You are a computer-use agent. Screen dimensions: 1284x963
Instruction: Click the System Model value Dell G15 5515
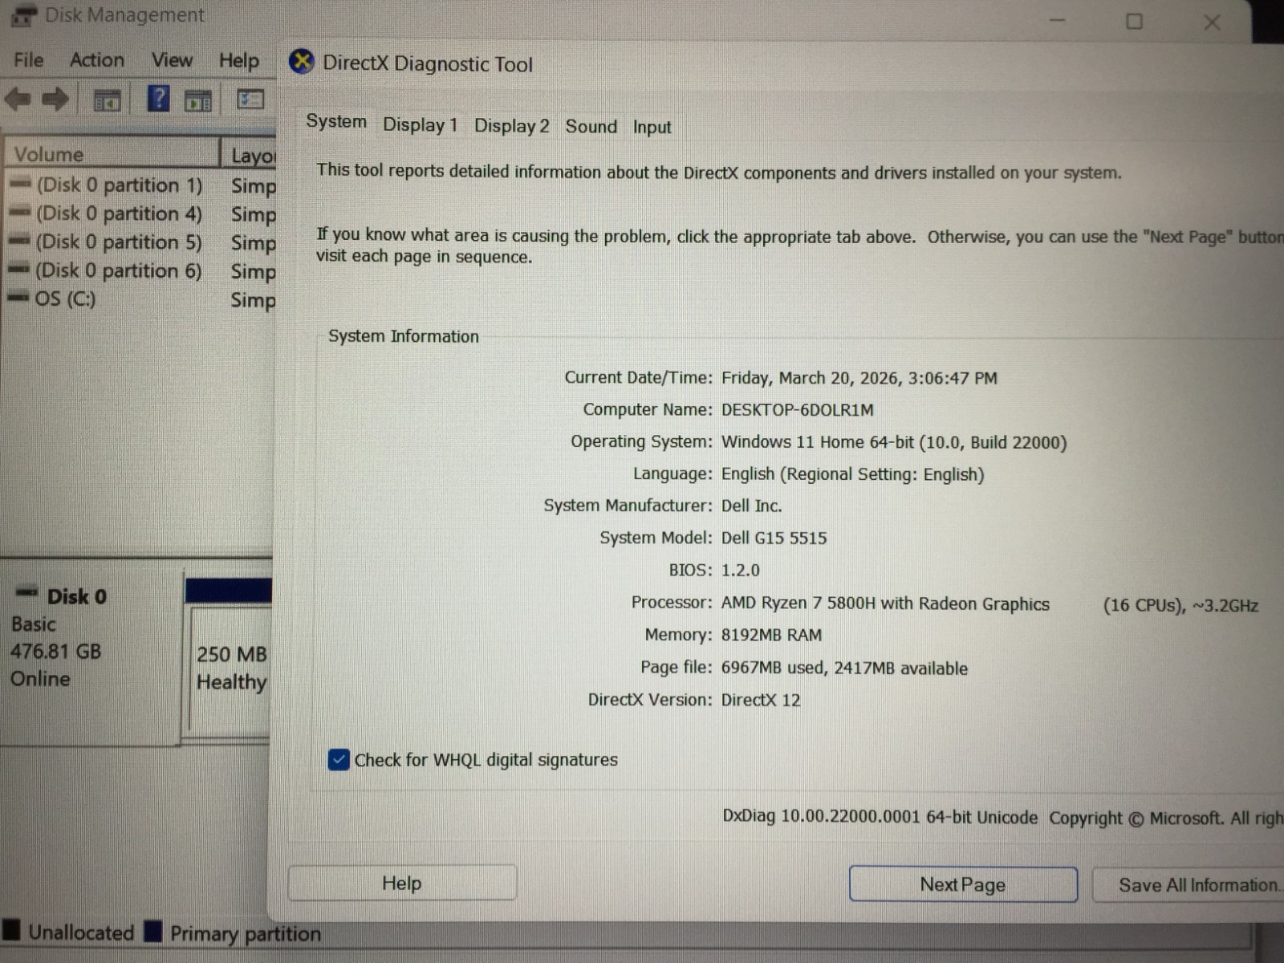click(x=774, y=538)
